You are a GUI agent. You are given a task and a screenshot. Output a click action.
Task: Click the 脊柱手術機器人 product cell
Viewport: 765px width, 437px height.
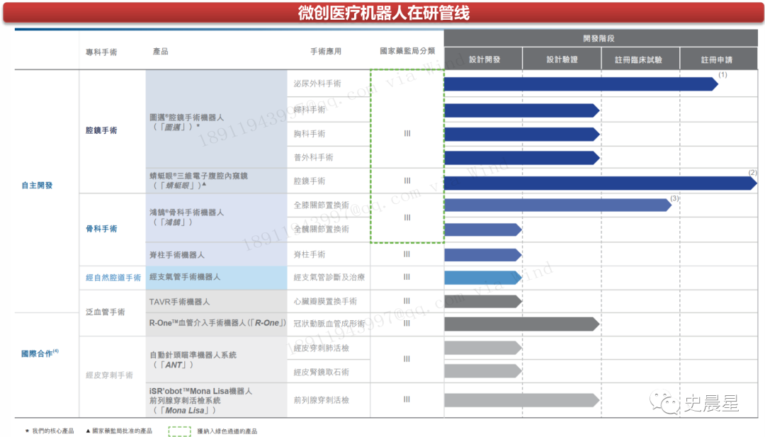tap(216, 254)
